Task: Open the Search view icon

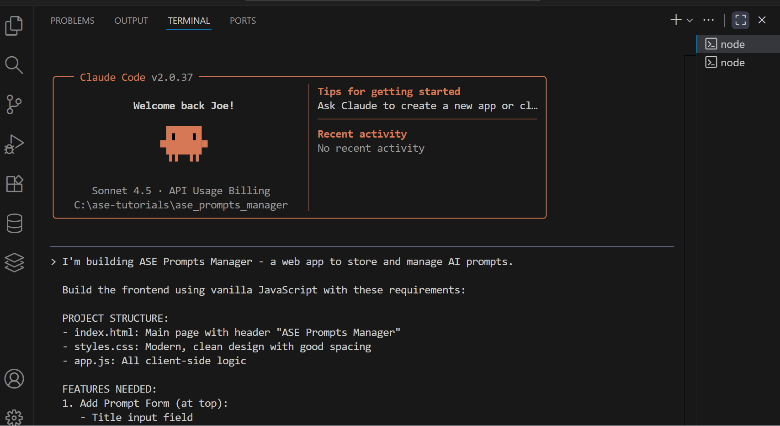Action: pos(14,65)
